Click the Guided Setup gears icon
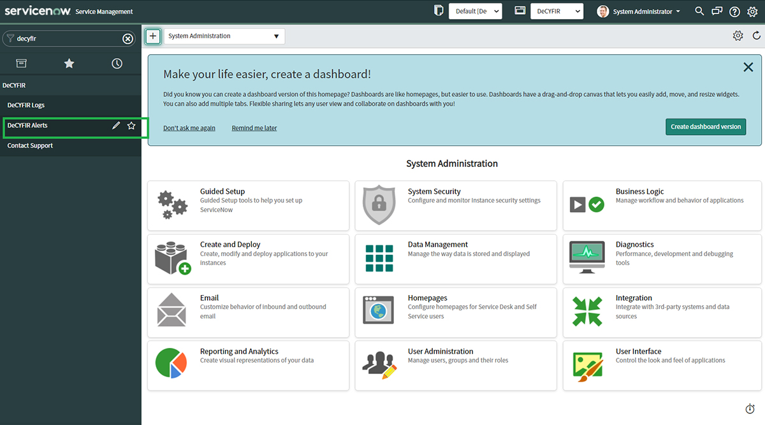The height and width of the screenshot is (425, 765). click(x=173, y=205)
